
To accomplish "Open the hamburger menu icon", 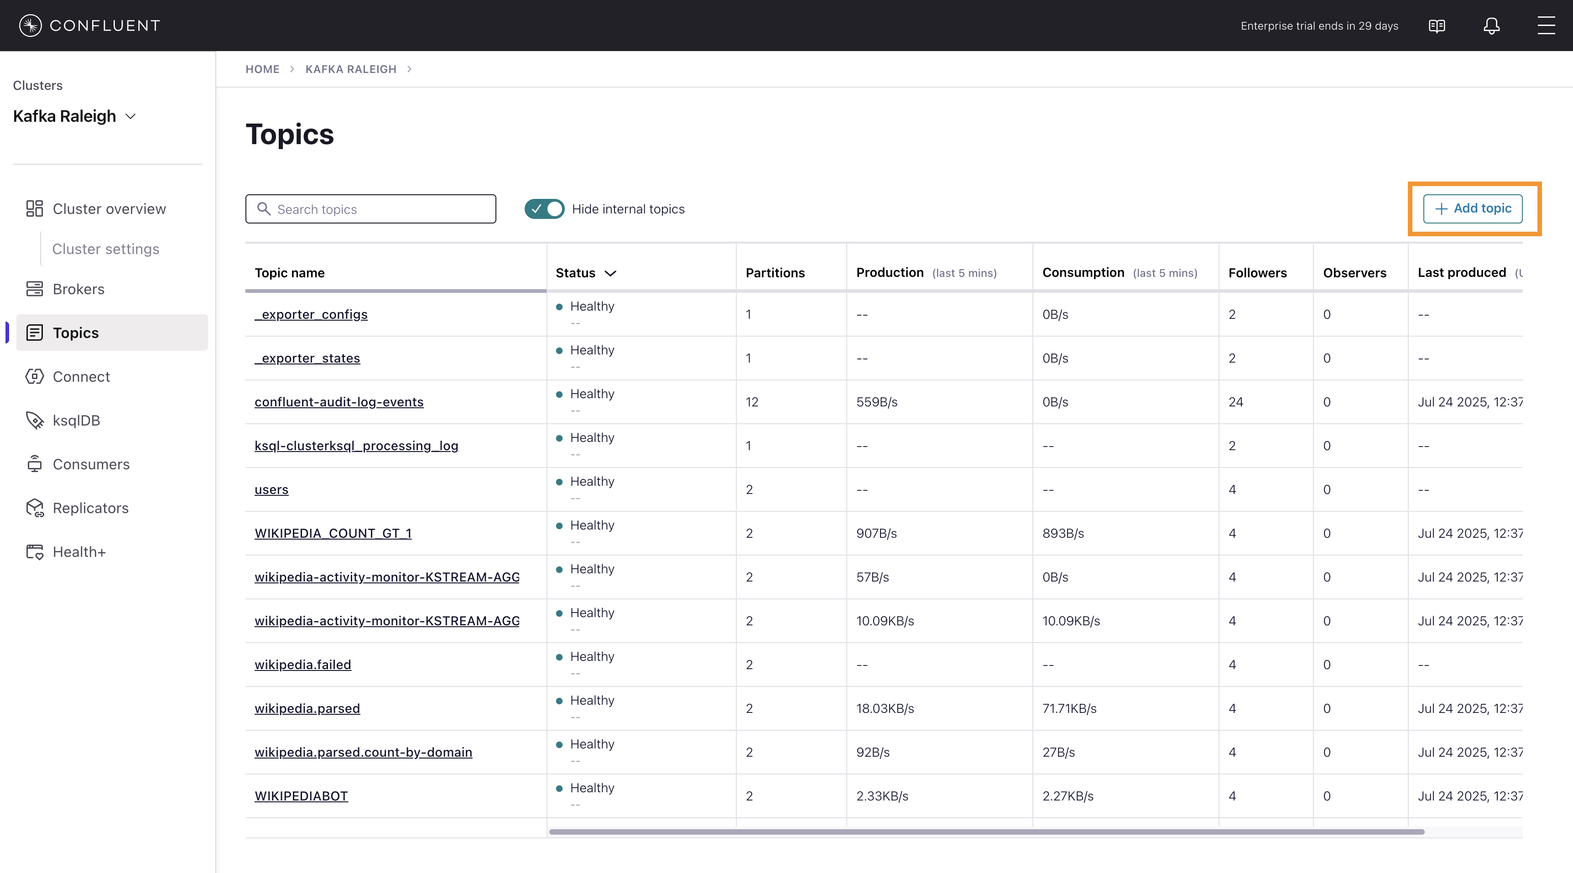I will (1546, 26).
